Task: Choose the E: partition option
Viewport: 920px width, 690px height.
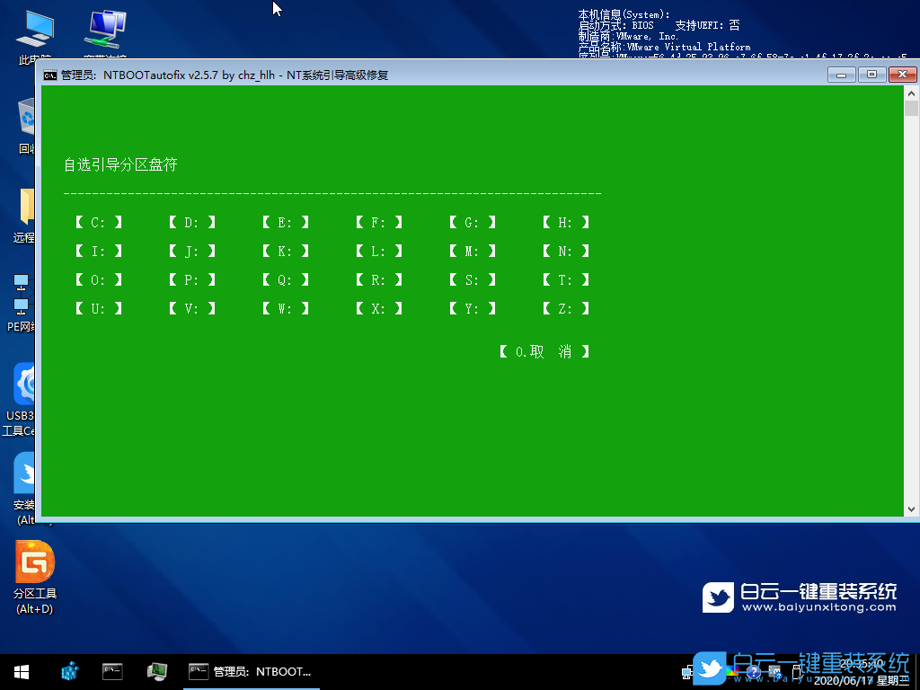Action: click(285, 223)
